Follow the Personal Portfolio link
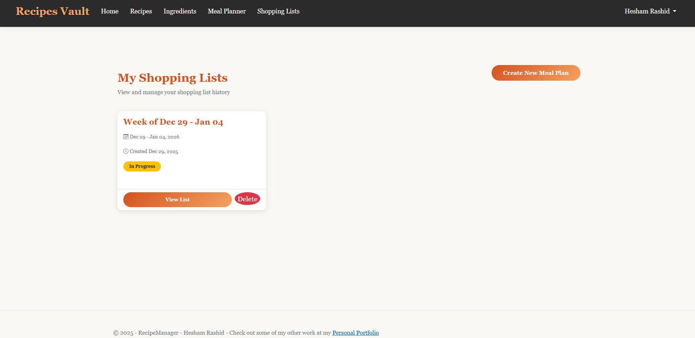This screenshot has width=695, height=338. (x=355, y=333)
